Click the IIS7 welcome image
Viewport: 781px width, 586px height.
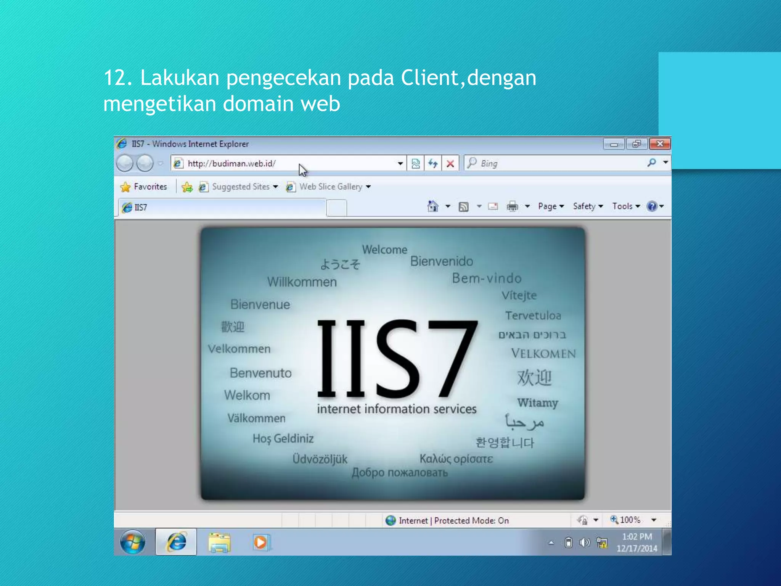[x=393, y=364]
